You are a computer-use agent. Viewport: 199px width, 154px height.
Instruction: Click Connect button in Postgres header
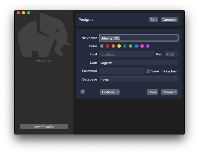click(169, 20)
